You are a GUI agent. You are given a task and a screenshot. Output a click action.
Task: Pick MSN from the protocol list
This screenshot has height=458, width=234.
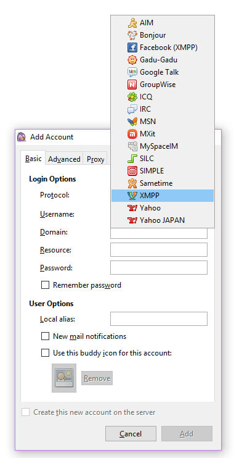pos(163,122)
